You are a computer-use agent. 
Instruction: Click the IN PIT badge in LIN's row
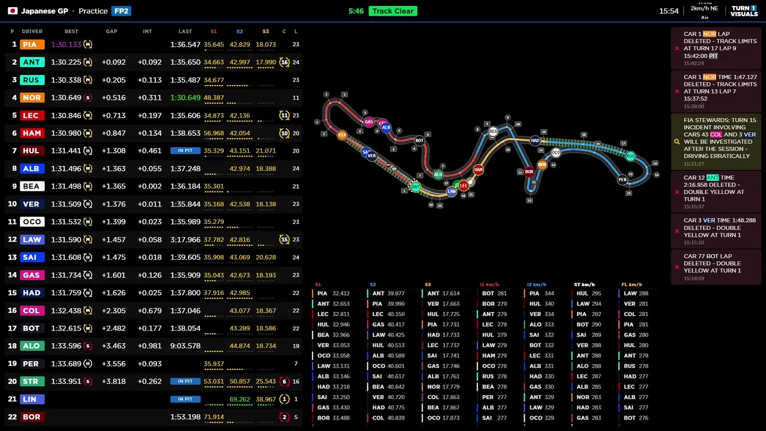pos(185,399)
